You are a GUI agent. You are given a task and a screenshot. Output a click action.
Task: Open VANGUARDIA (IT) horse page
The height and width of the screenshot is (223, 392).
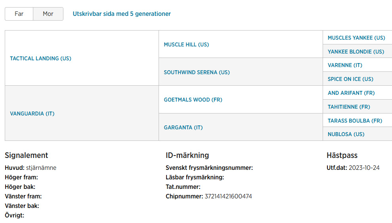pyautogui.click(x=32, y=113)
